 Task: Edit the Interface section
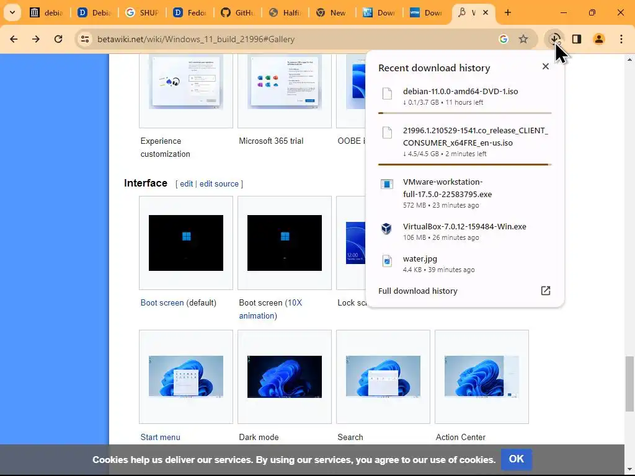point(186,183)
